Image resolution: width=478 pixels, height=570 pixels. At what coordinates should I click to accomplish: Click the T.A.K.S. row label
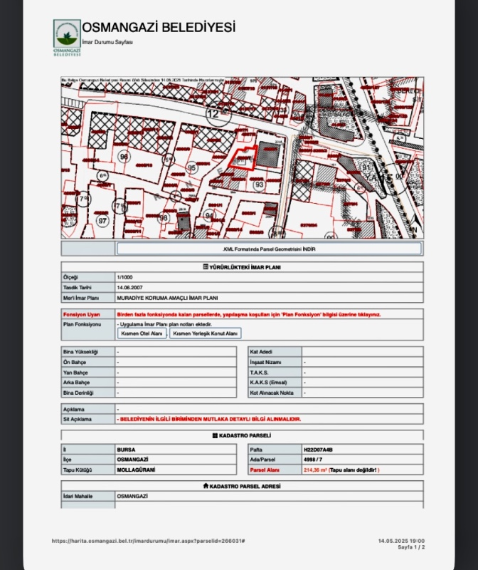pyautogui.click(x=259, y=373)
